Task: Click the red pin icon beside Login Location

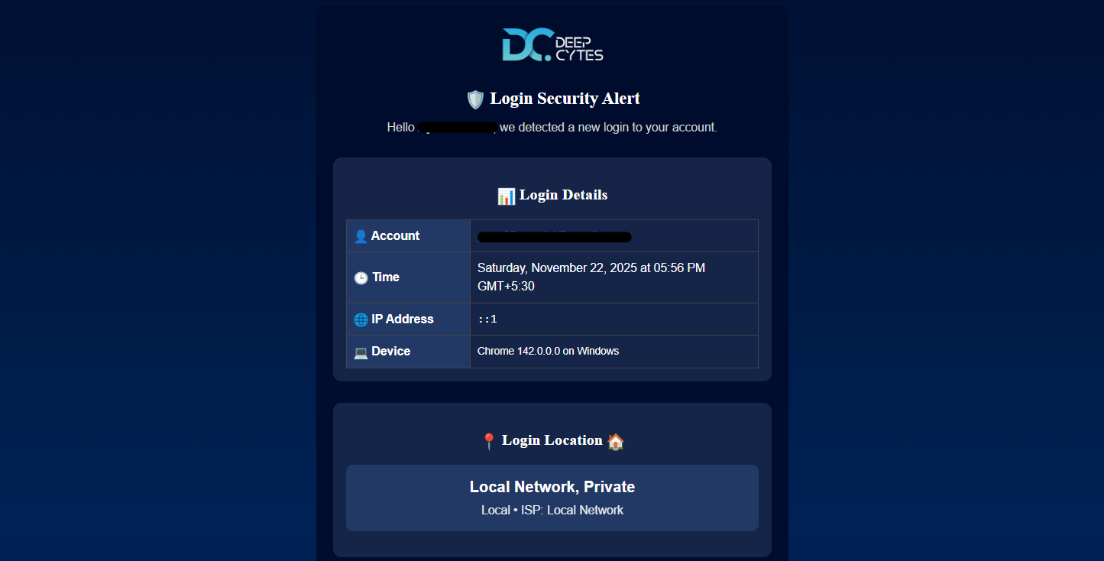Action: click(489, 441)
